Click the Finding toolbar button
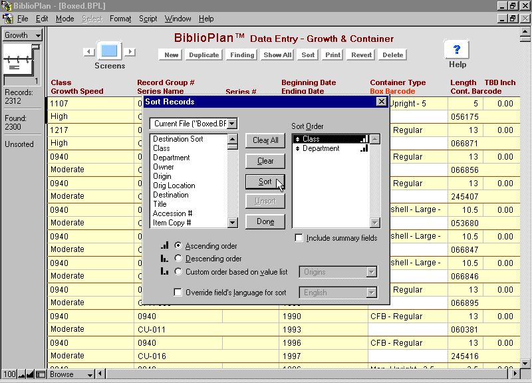 242,55
